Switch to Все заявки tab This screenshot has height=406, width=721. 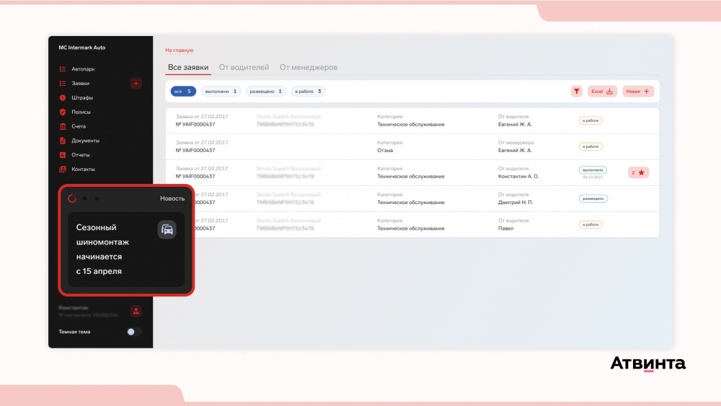(x=188, y=67)
